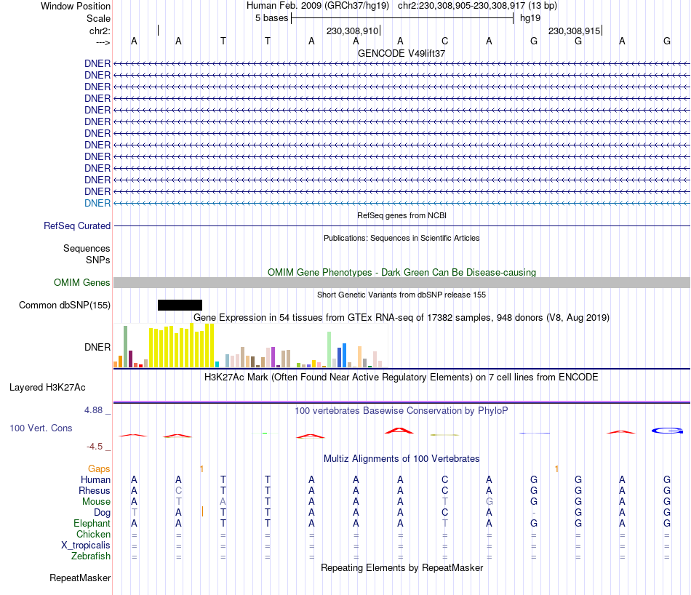Select the chr2: ruler label
The width and height of the screenshot is (691, 595).
[100, 31]
